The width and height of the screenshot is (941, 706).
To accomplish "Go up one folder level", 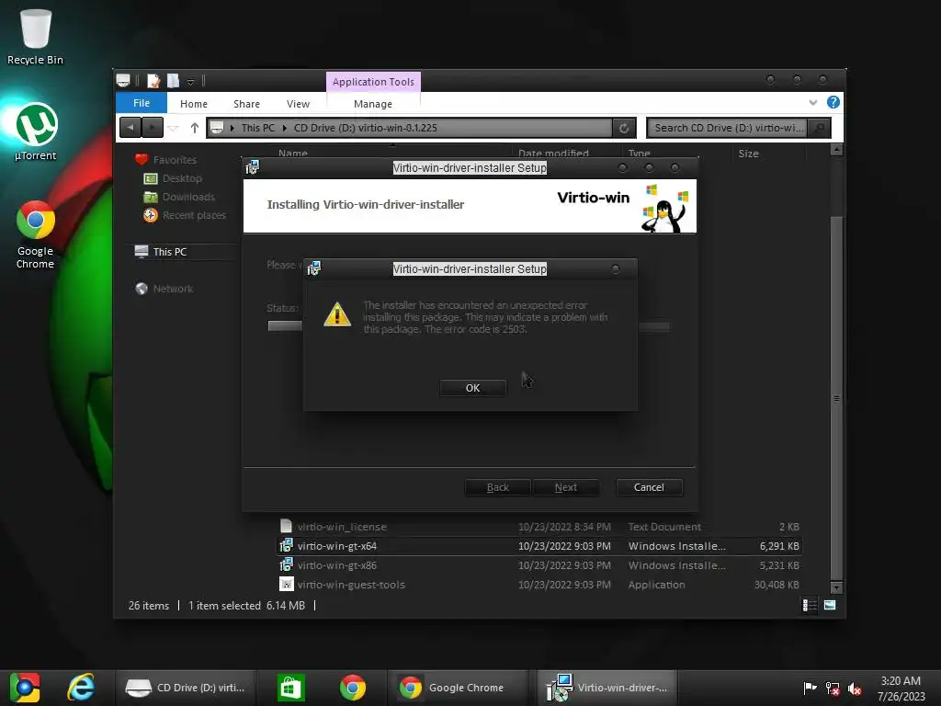I will (195, 128).
